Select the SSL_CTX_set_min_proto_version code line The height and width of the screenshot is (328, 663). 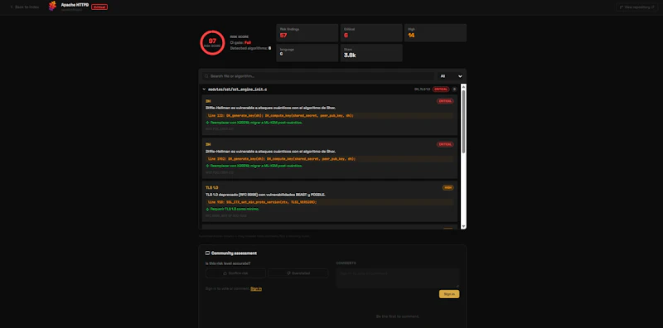click(329, 202)
